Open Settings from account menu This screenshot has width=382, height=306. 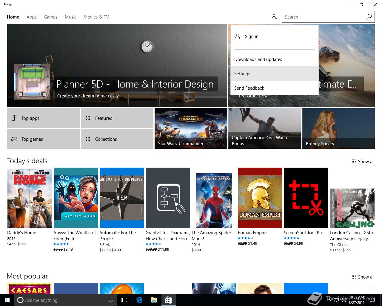pyautogui.click(x=275, y=74)
